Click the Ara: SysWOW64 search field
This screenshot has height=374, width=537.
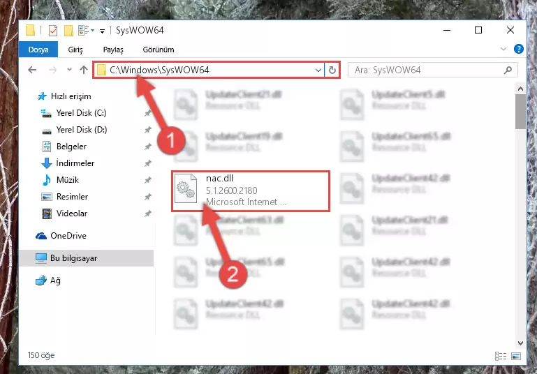point(432,70)
